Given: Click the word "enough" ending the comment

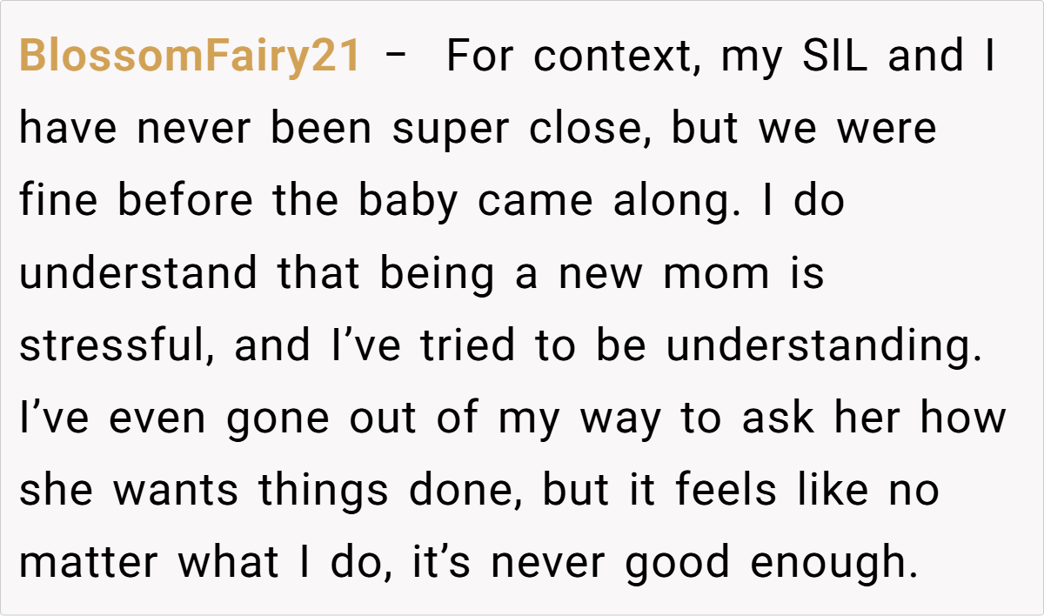Looking at the screenshot, I should 833,563.
